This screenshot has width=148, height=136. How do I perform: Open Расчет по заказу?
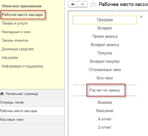coord(105,90)
